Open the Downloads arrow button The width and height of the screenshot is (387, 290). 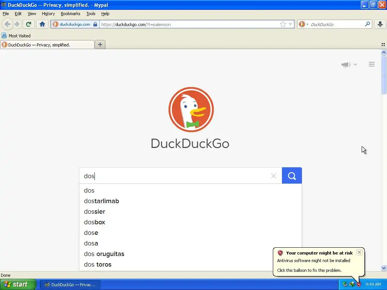[380, 24]
